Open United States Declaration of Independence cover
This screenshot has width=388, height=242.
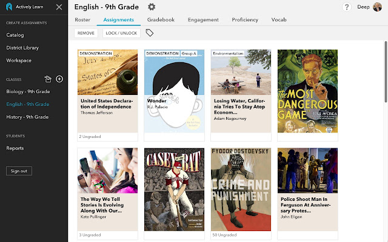pos(107,72)
